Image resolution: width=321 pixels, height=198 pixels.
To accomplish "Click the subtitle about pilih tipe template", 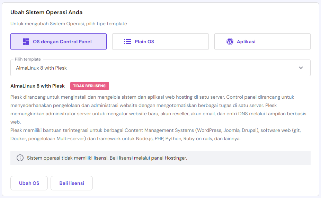I will pos(69,24).
